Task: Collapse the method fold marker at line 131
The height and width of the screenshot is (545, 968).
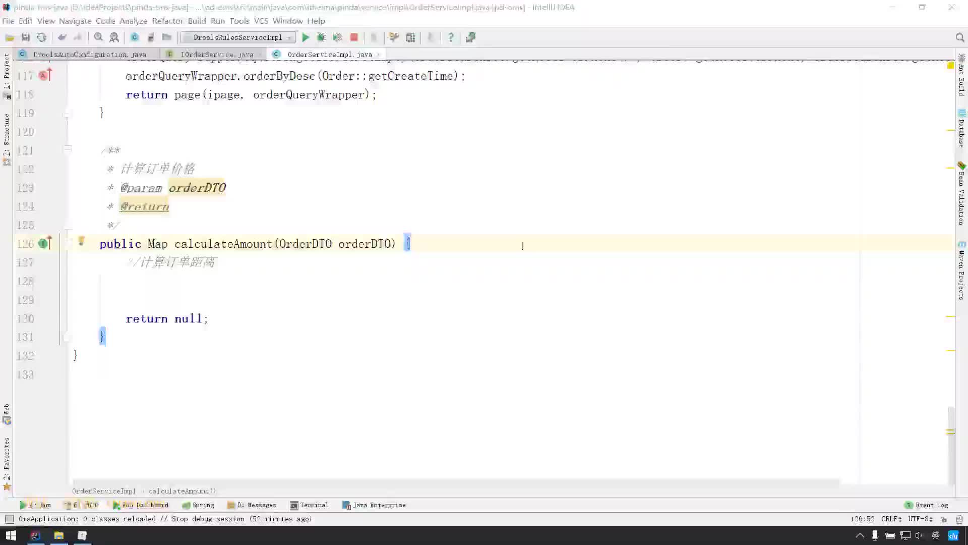Action: point(67,337)
